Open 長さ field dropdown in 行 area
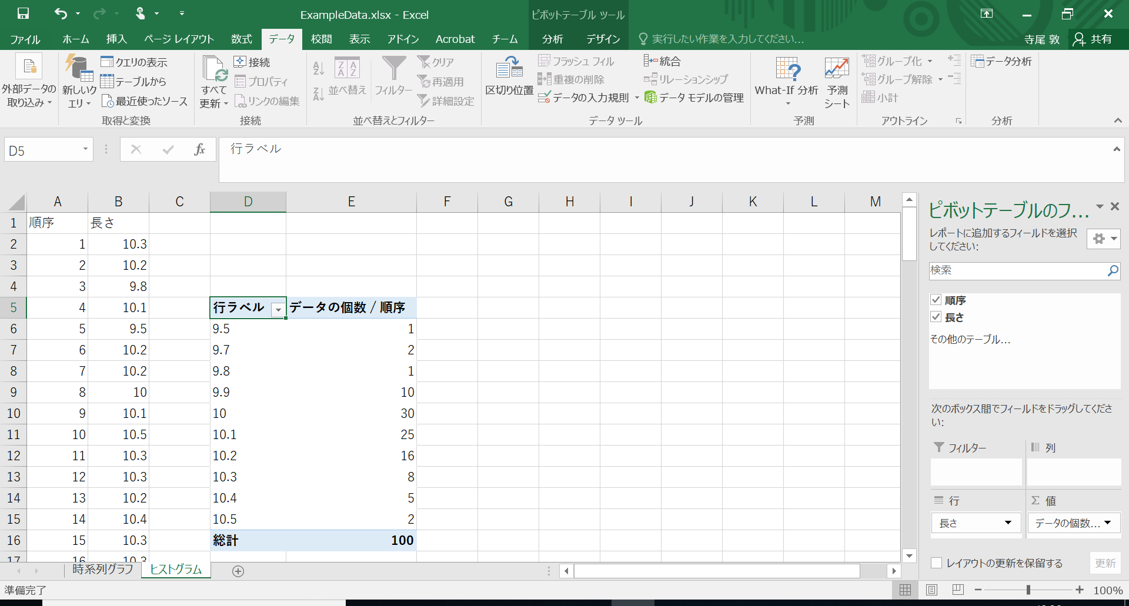The height and width of the screenshot is (606, 1129). point(1008,523)
